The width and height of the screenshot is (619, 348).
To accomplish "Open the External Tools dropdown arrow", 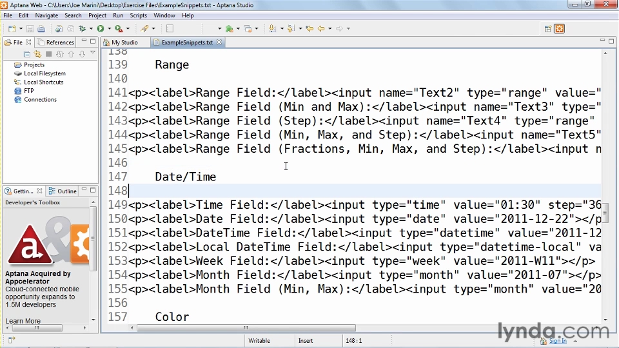I will (128, 28).
